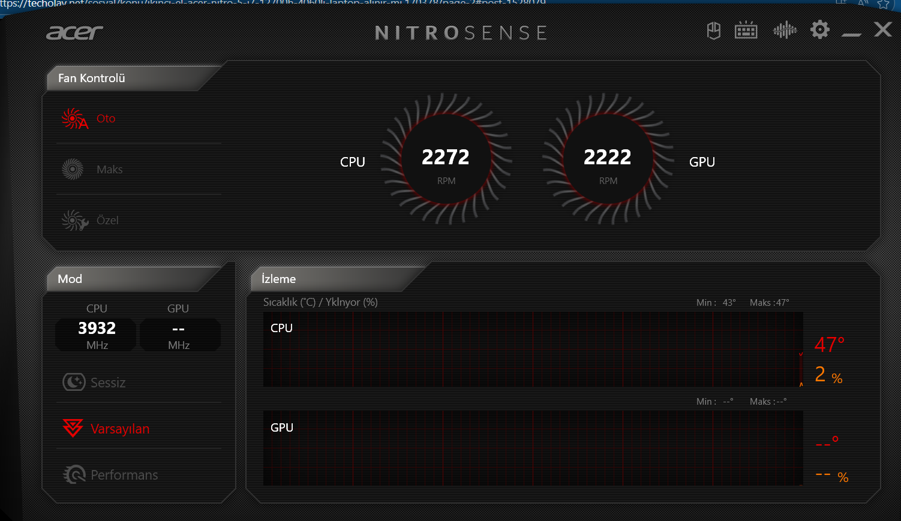Screen dimensions: 901x521
Task: Click the Sessiz moon icon
Action: tap(74, 382)
